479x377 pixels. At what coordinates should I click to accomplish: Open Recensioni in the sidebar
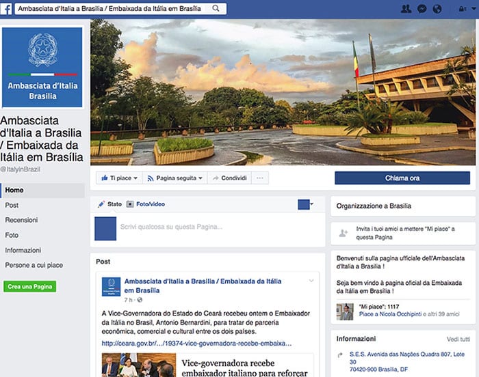[x=21, y=220]
